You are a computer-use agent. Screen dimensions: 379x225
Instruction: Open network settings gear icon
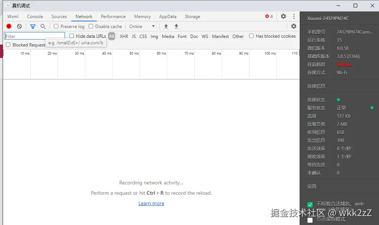[x=294, y=26]
